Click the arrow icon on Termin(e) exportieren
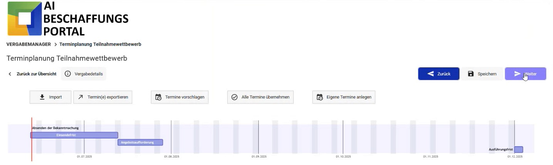Viewport: 553px width, 165px height. pyautogui.click(x=81, y=97)
